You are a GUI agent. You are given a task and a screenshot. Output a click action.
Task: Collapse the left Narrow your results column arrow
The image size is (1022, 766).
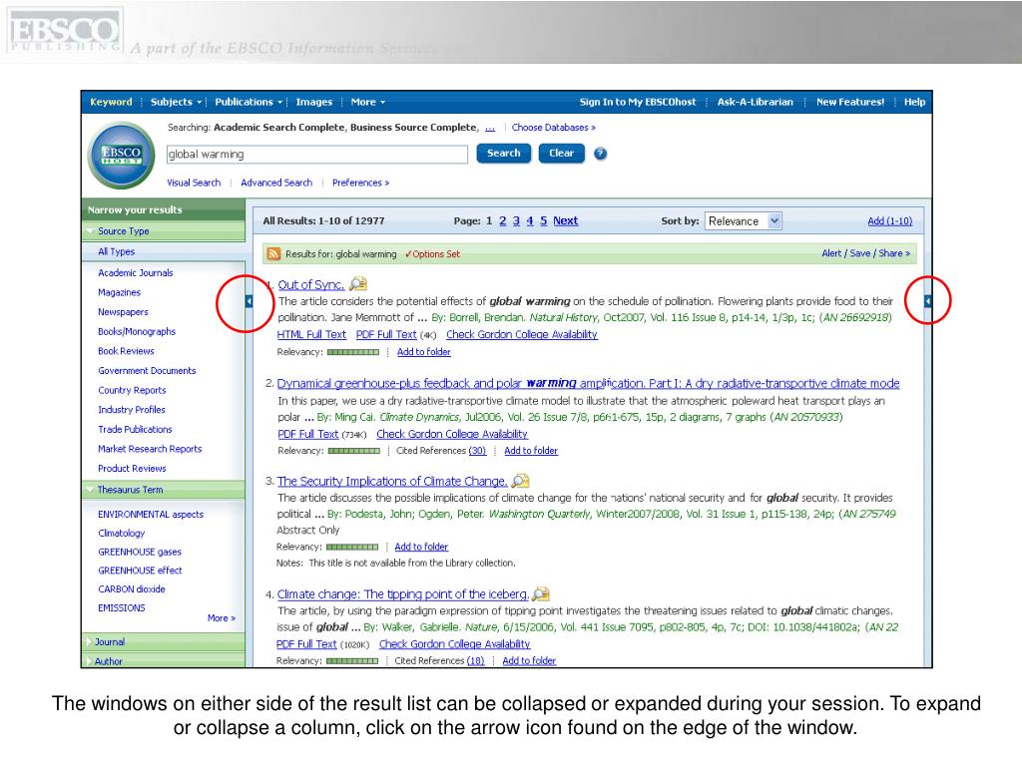point(249,301)
